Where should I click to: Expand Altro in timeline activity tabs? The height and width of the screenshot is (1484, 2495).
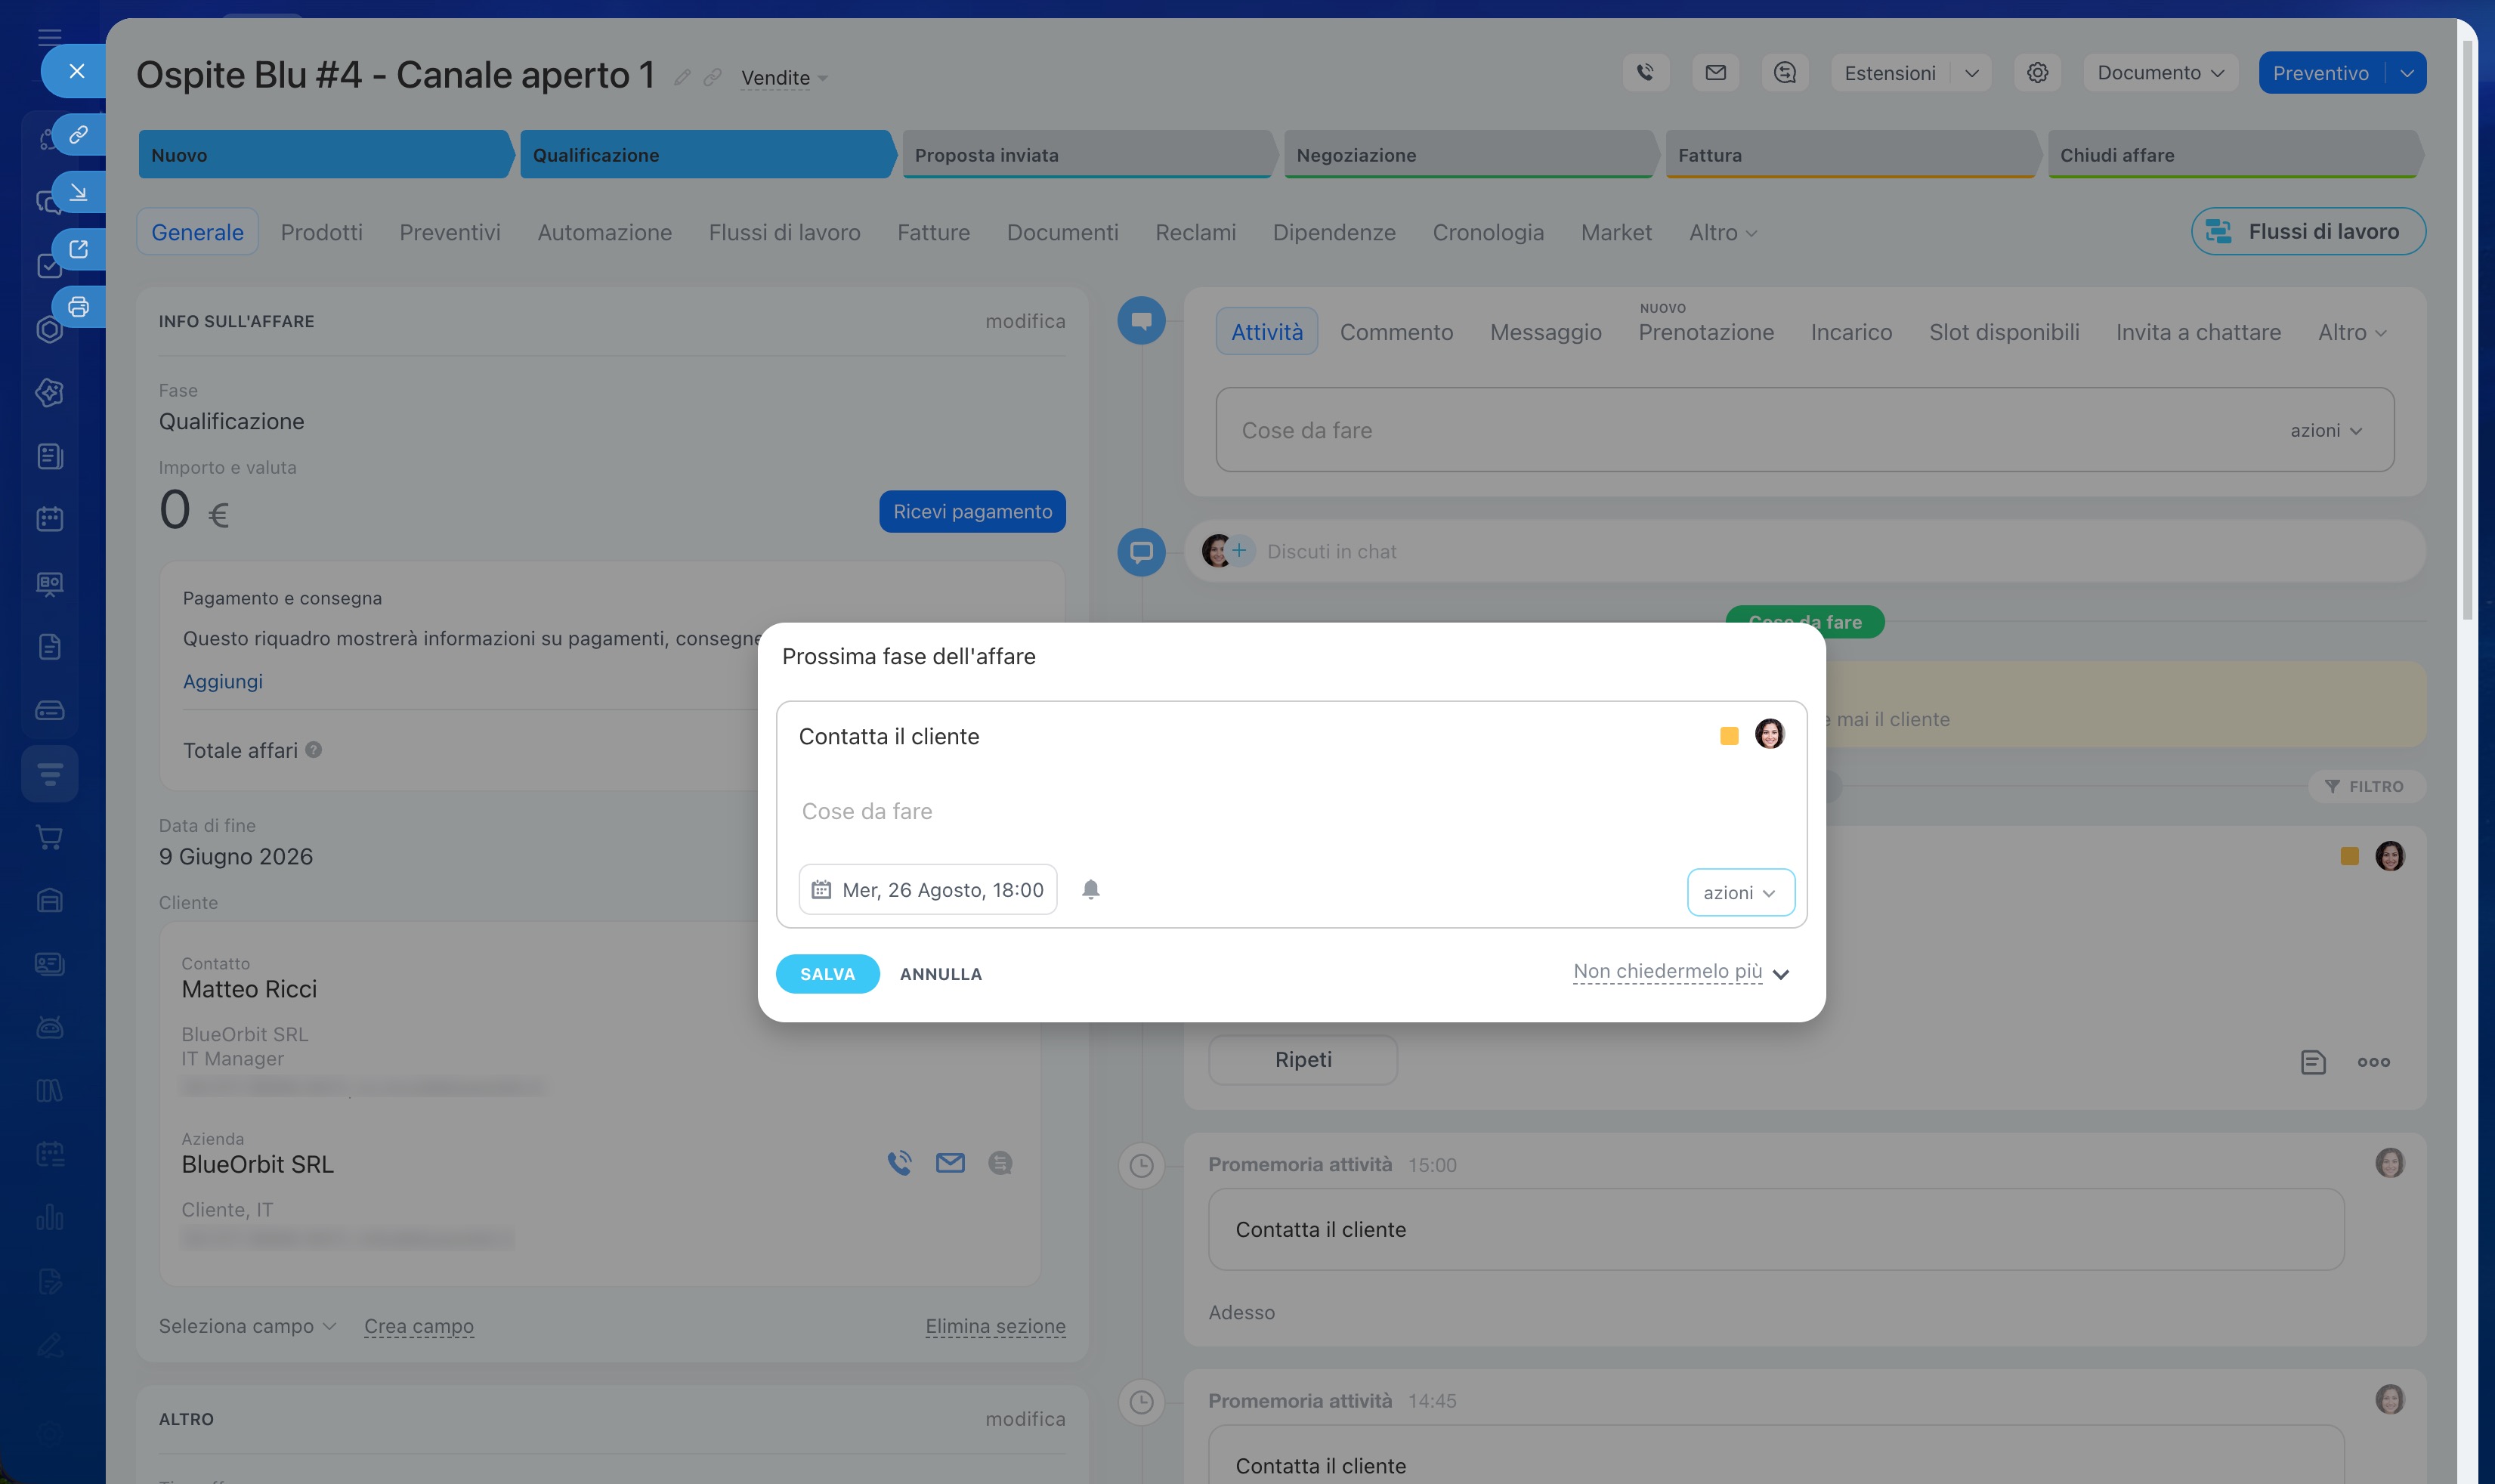point(2352,332)
